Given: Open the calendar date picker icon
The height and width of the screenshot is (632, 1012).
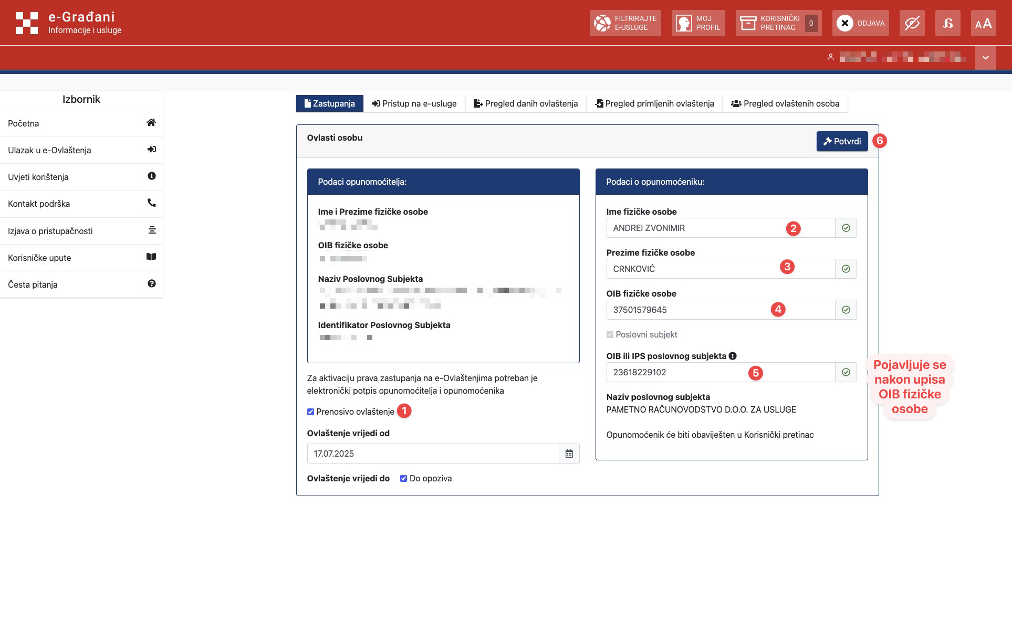Looking at the screenshot, I should pyautogui.click(x=569, y=454).
